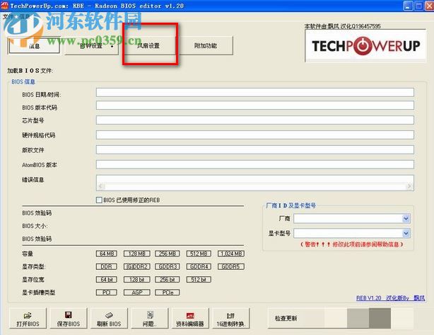This screenshot has height=335, width=434.
Task: Click the 芯片型号 field
Action: click(255, 120)
